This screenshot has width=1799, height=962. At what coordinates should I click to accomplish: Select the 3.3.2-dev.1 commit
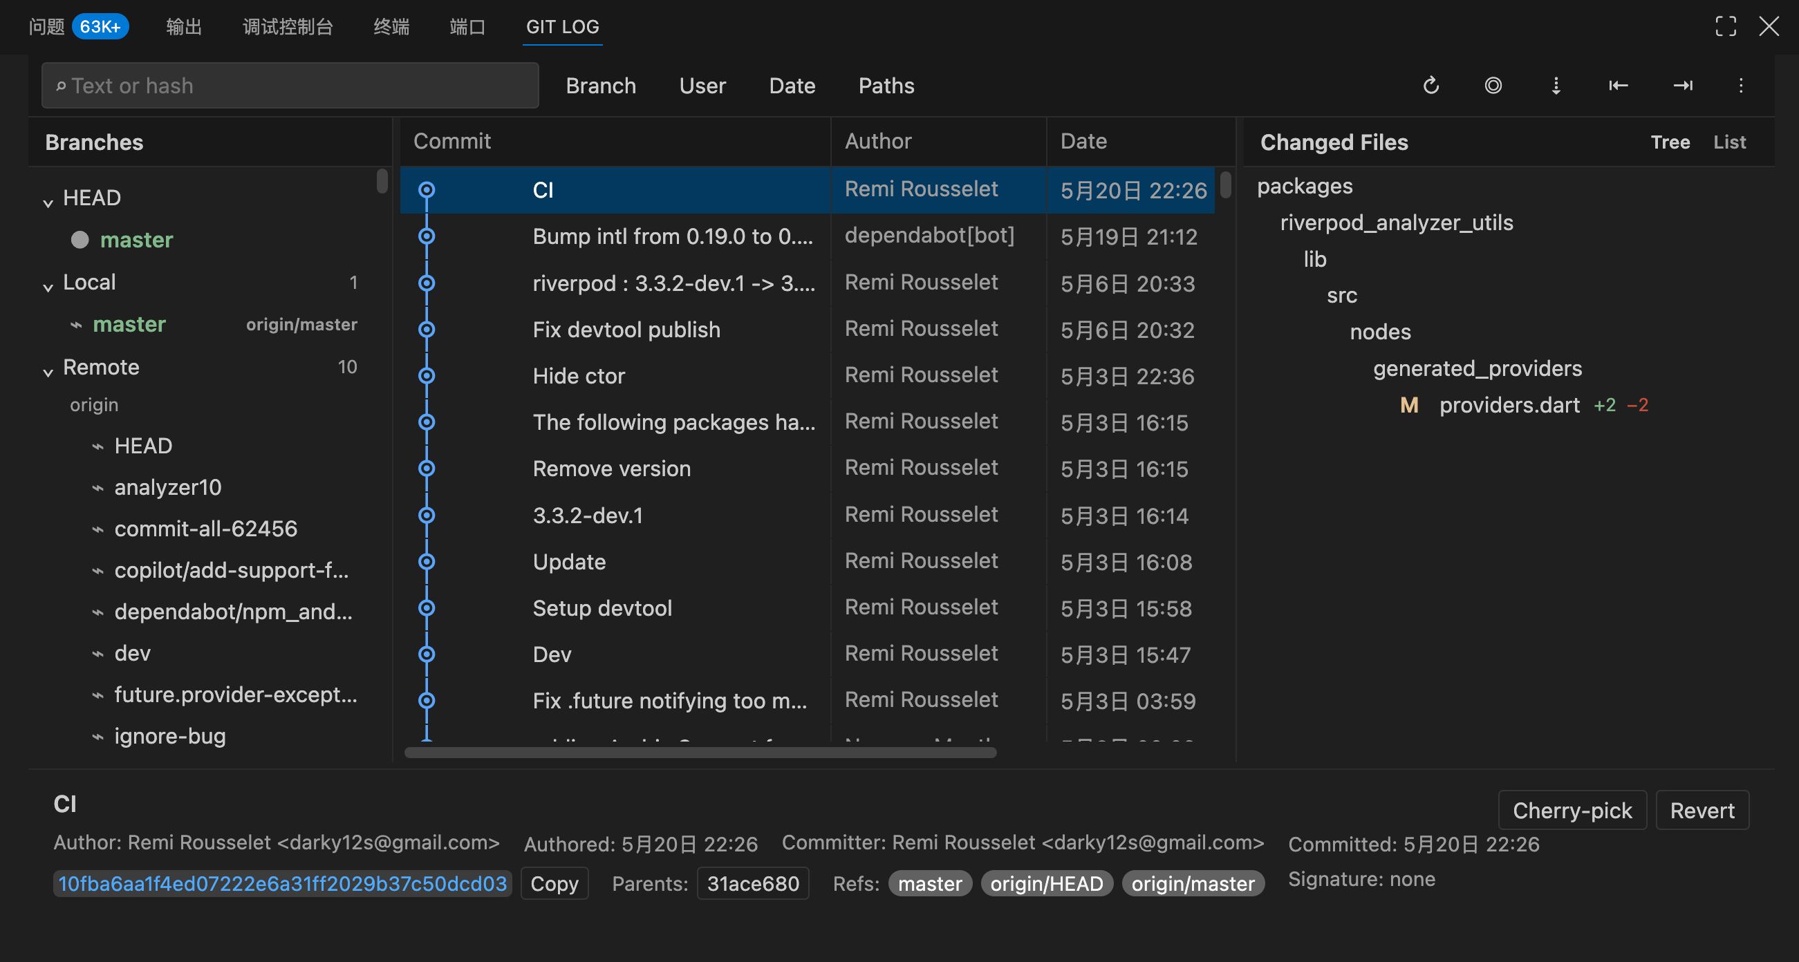pyautogui.click(x=807, y=515)
